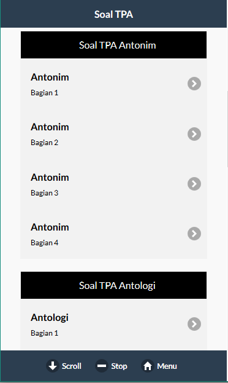This screenshot has height=383, width=228.
Task: Click the minus Stop icon
Action: click(x=102, y=366)
